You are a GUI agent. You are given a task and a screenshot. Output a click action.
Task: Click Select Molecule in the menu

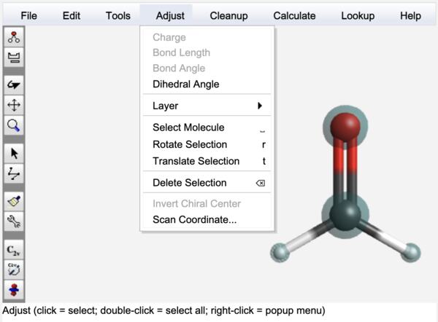[x=188, y=127]
